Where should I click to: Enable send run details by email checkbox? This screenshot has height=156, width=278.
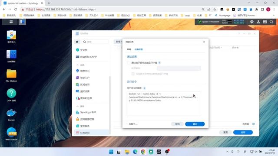pyautogui.click(x=129, y=63)
